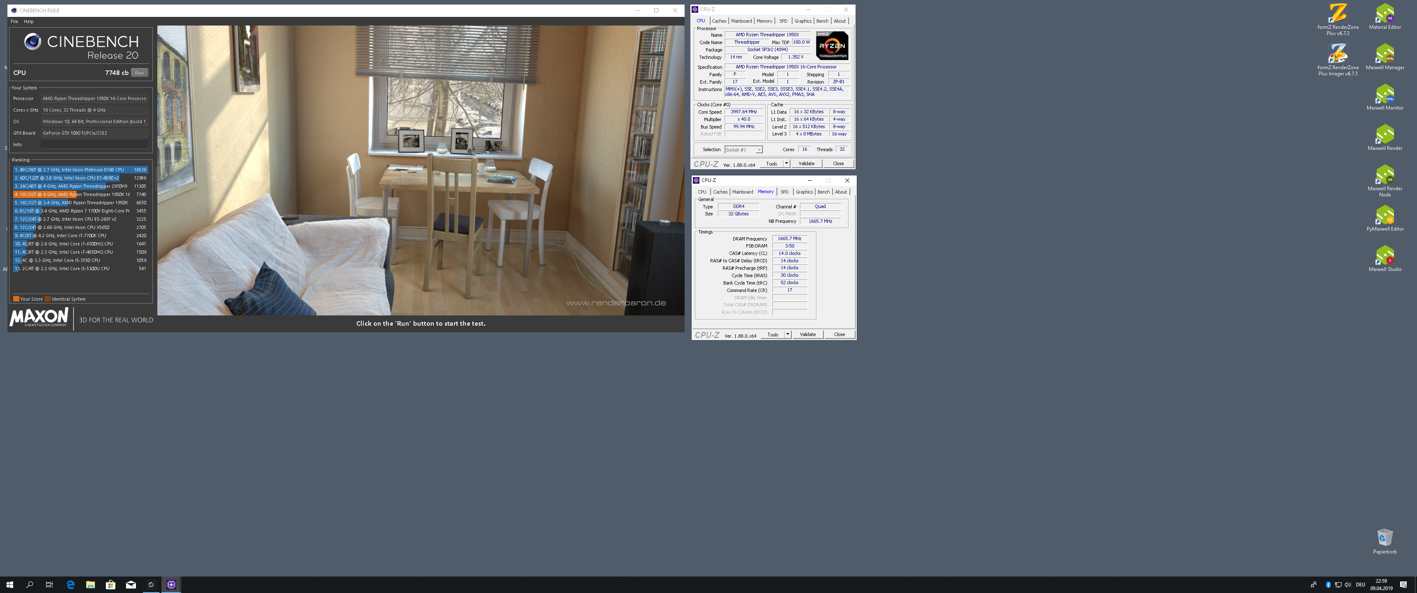Screen dimensions: 1417x593
Task: Open Cinebench Help menu
Action: 28,21
